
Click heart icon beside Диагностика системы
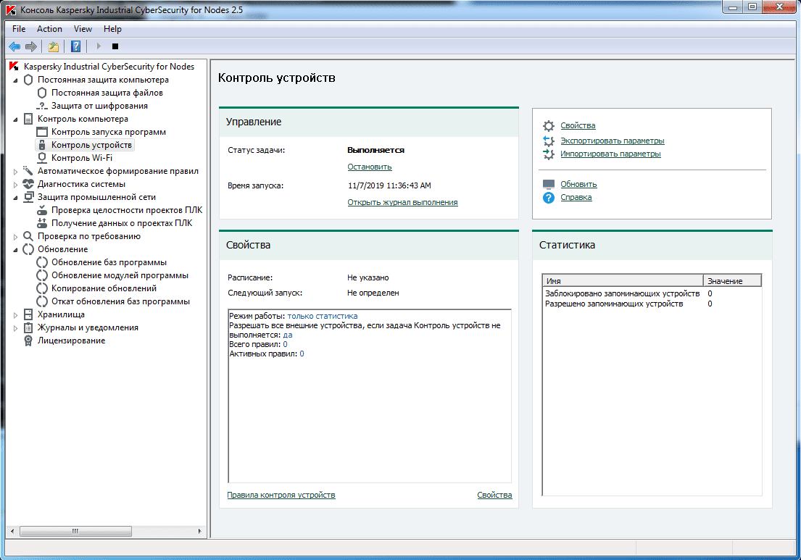(28, 184)
